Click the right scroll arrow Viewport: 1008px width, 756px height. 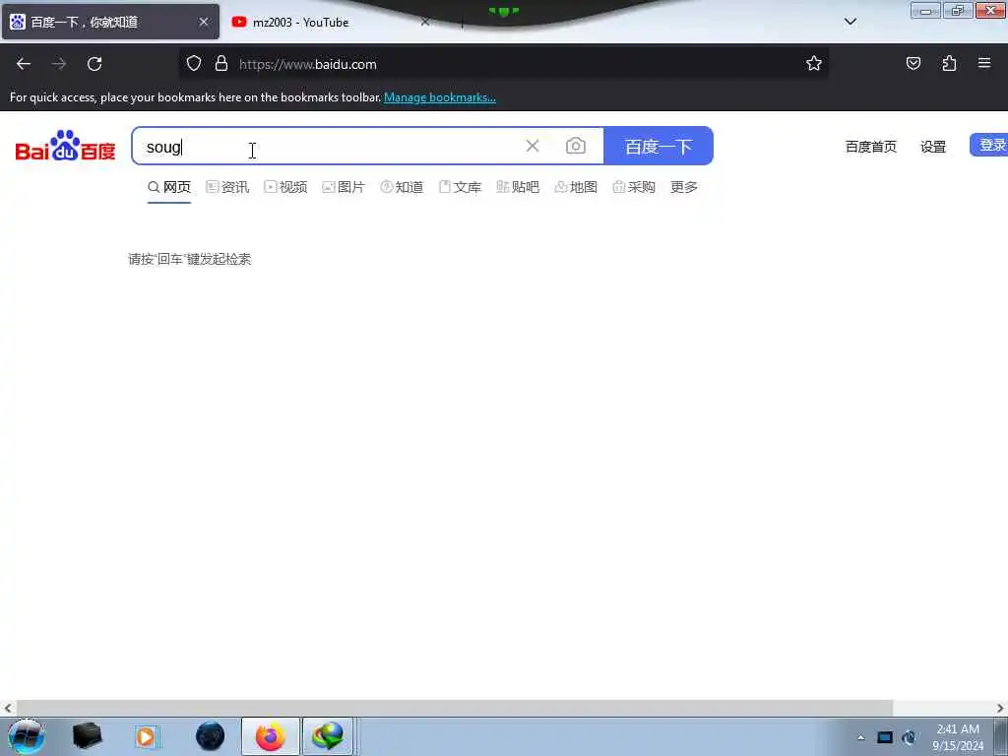[1000, 708]
